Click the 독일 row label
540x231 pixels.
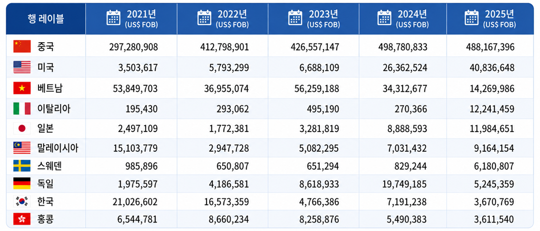coord(46,184)
